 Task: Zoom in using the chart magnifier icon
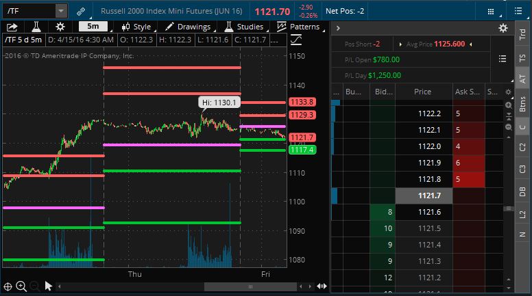21,286
